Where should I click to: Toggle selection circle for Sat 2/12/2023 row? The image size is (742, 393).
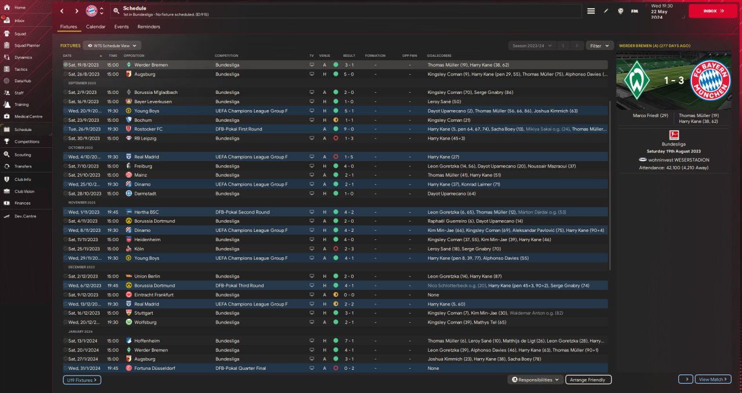click(66, 276)
